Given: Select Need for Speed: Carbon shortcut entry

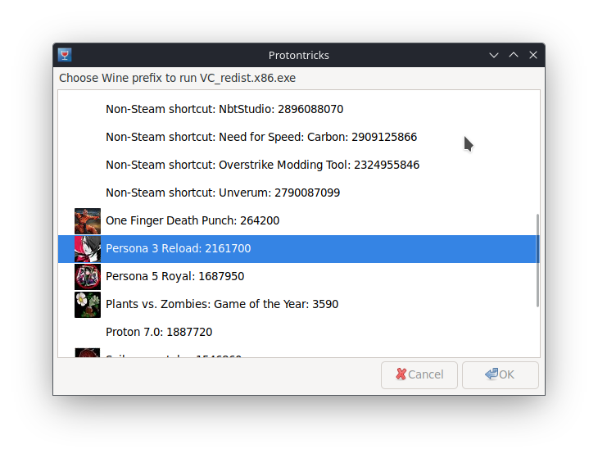Looking at the screenshot, I should pos(299,137).
